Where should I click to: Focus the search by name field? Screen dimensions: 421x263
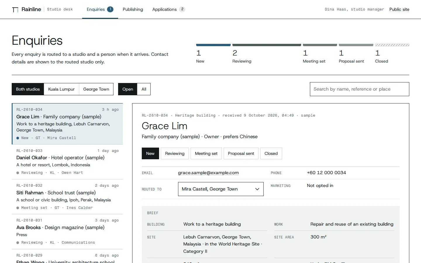click(359, 89)
